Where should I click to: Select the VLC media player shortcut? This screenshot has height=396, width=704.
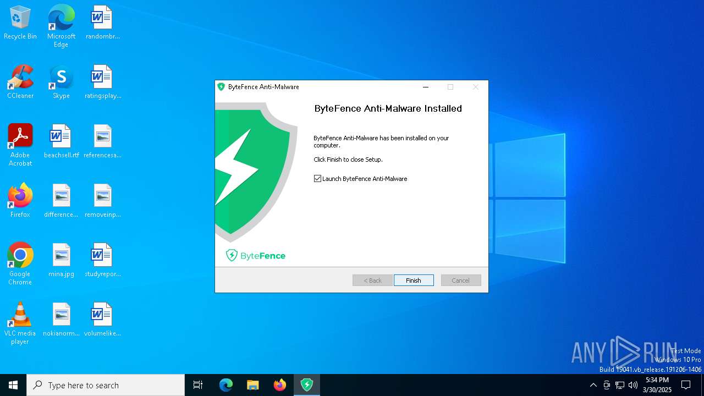pos(20,323)
